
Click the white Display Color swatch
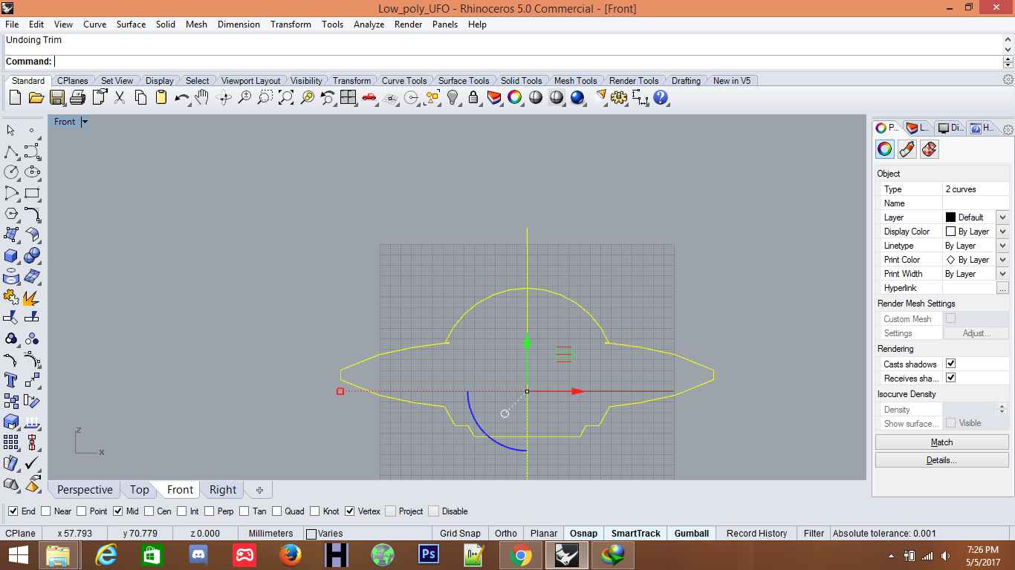click(x=950, y=232)
